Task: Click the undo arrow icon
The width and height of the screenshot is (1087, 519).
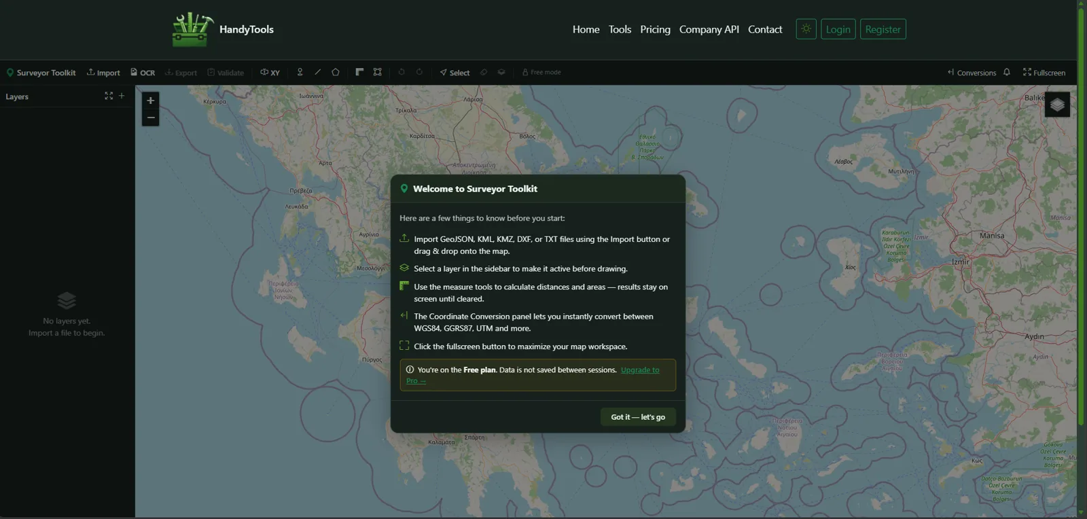Action: [x=402, y=72]
